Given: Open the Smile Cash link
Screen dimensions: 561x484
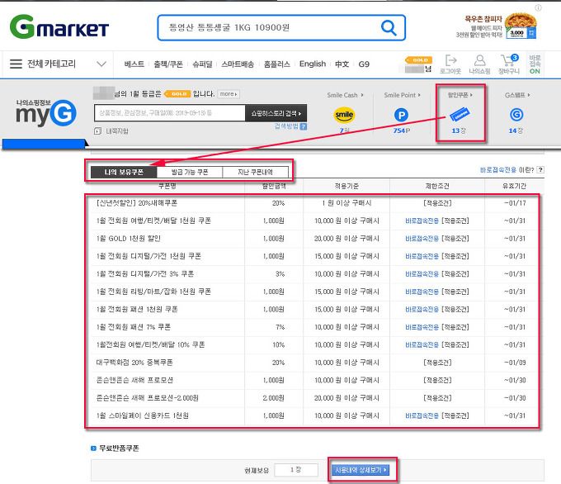Looking at the screenshot, I should (345, 95).
